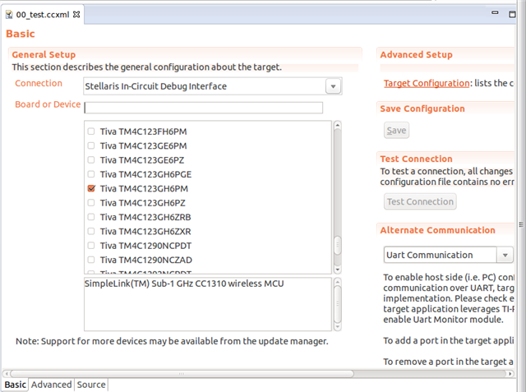
Task: Click the SimpleLink CC1310 description text
Action: pyautogui.click(x=184, y=284)
